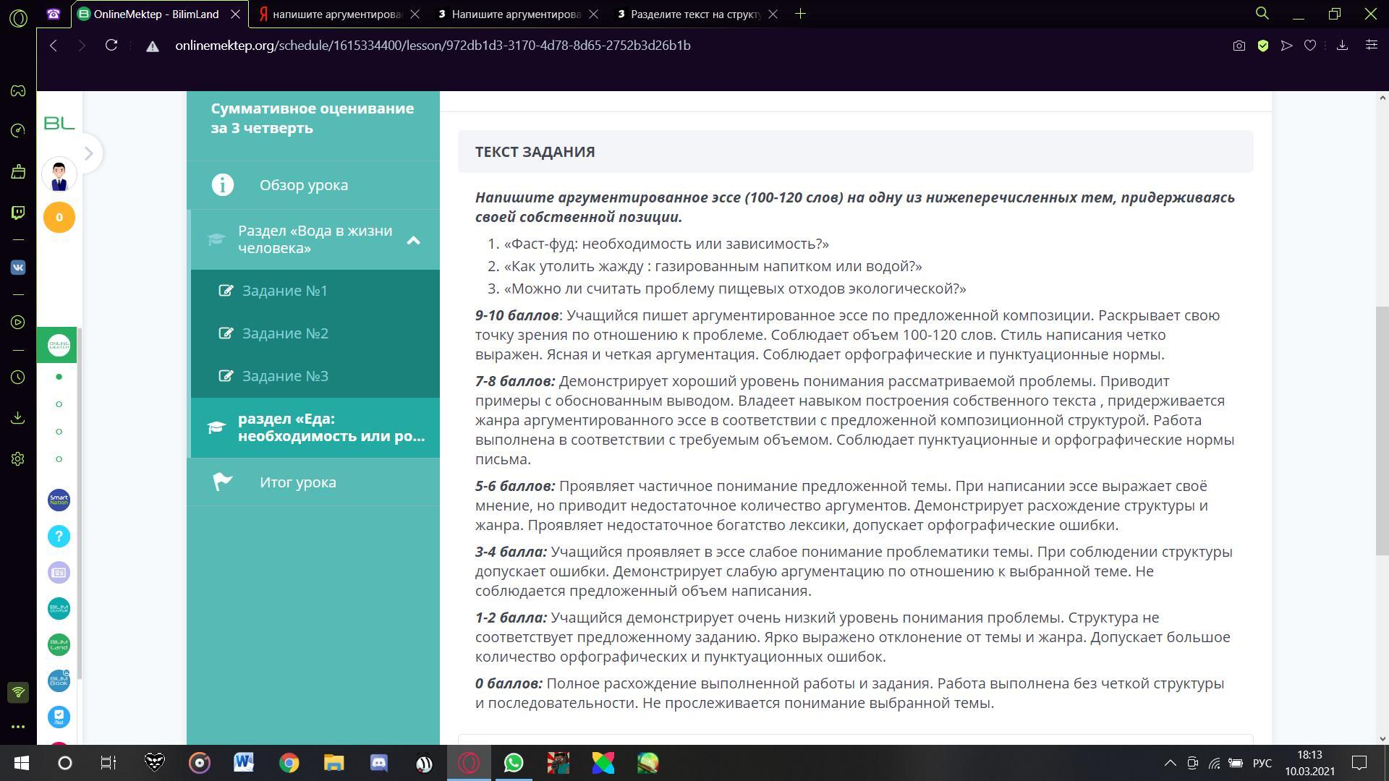Click the orange 0 points badge

coord(59,217)
